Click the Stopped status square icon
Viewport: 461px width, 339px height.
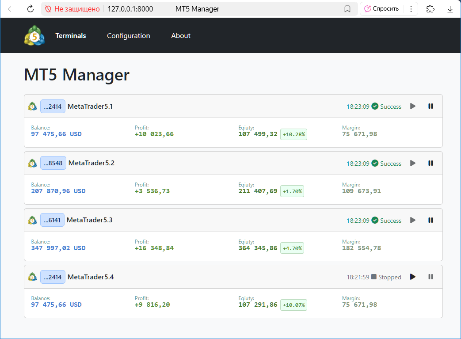click(374, 277)
